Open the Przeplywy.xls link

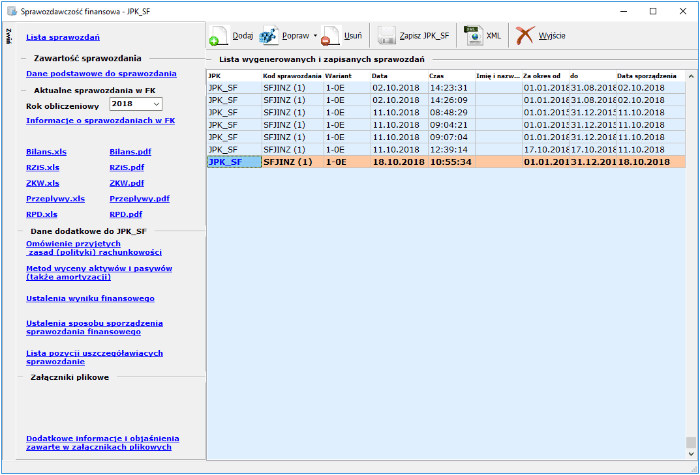pyautogui.click(x=55, y=199)
